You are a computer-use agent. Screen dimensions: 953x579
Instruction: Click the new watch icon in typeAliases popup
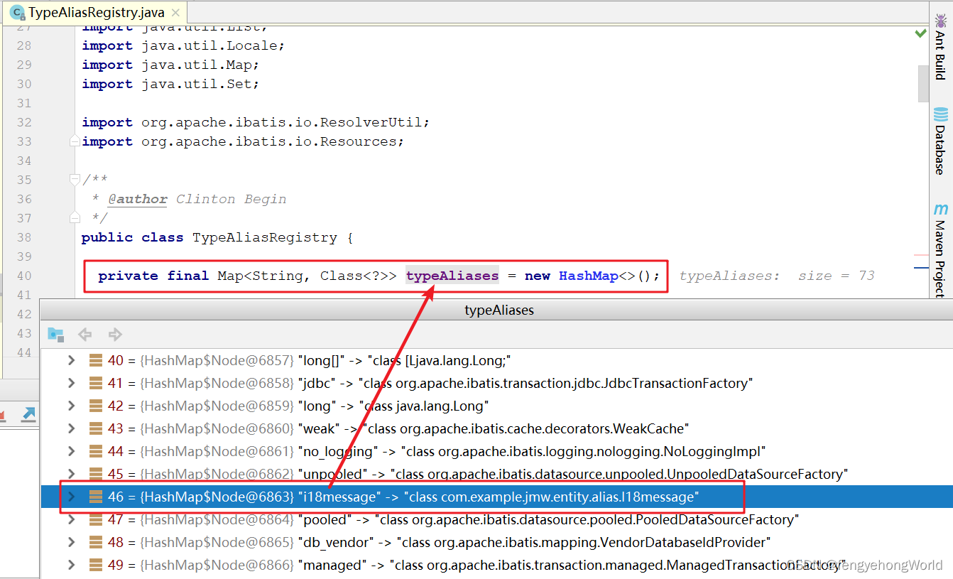[55, 334]
